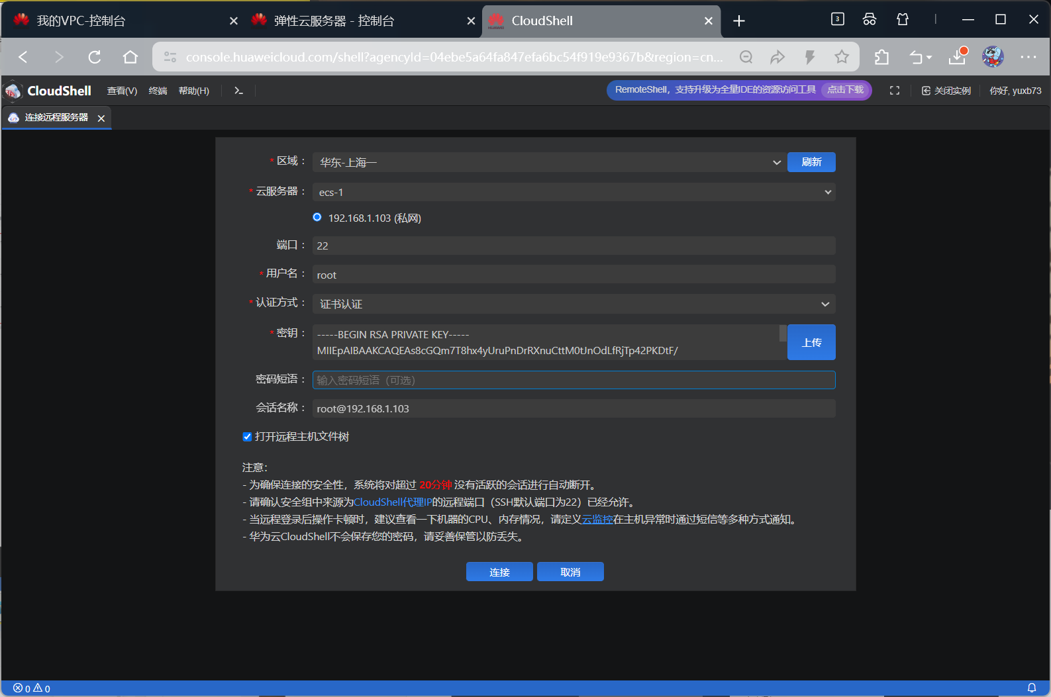This screenshot has height=697, width=1051.
Task: Go back with browser back arrow
Action: tap(23, 57)
